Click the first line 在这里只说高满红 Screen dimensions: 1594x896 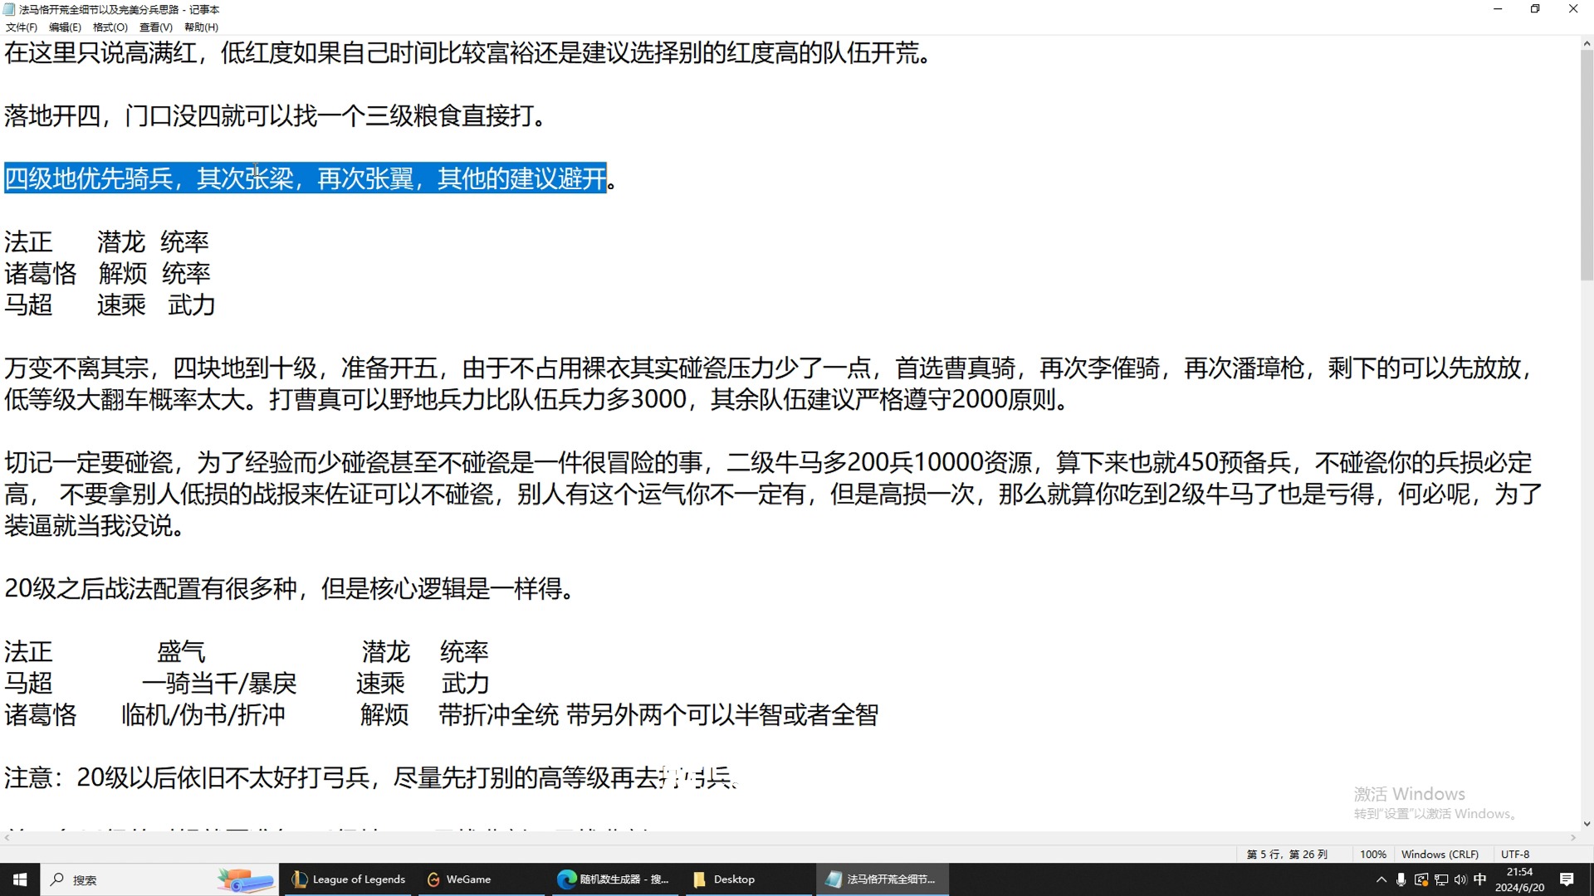click(468, 53)
